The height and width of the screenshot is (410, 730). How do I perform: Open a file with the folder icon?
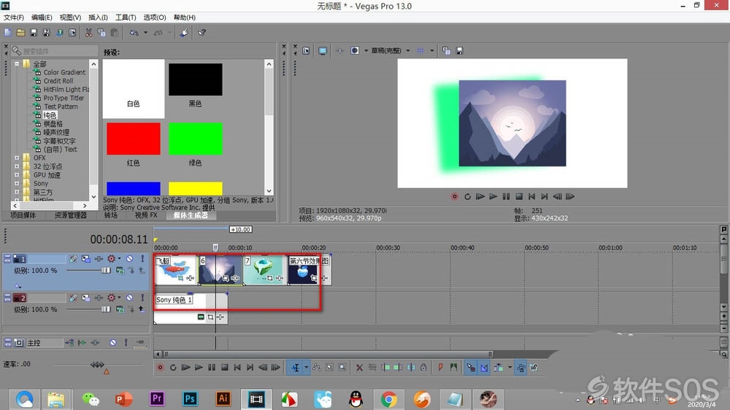[21, 33]
